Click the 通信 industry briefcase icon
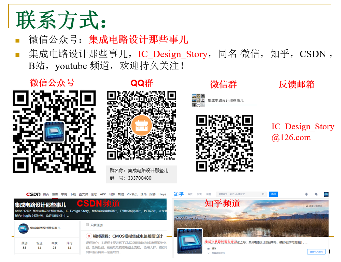Viewport: 341px width, 262px height. (x=208, y=249)
